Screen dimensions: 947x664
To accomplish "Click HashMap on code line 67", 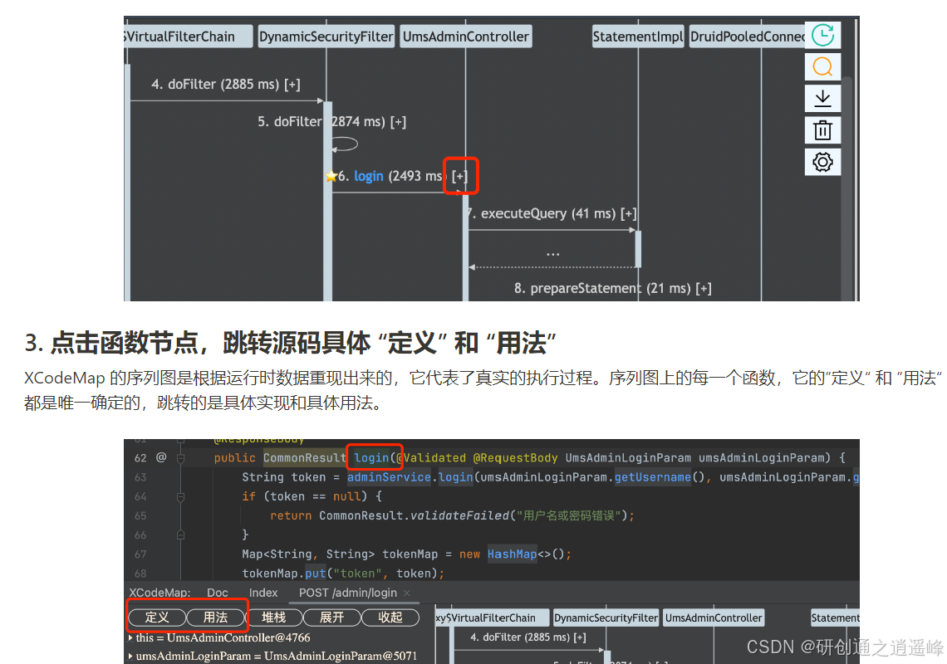I will [512, 554].
